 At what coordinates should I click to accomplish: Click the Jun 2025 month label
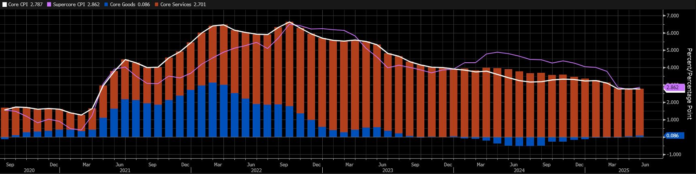pyautogui.click(x=645, y=165)
